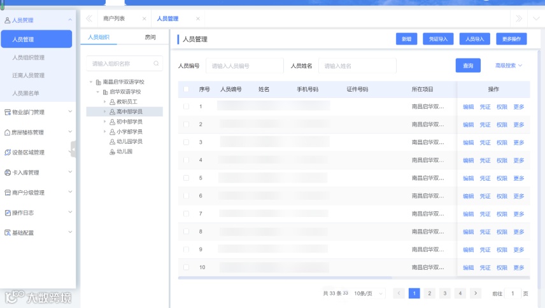This screenshot has width=545, height=308.
Task: Click the 商户分级管理 icon
Action: tap(7, 193)
